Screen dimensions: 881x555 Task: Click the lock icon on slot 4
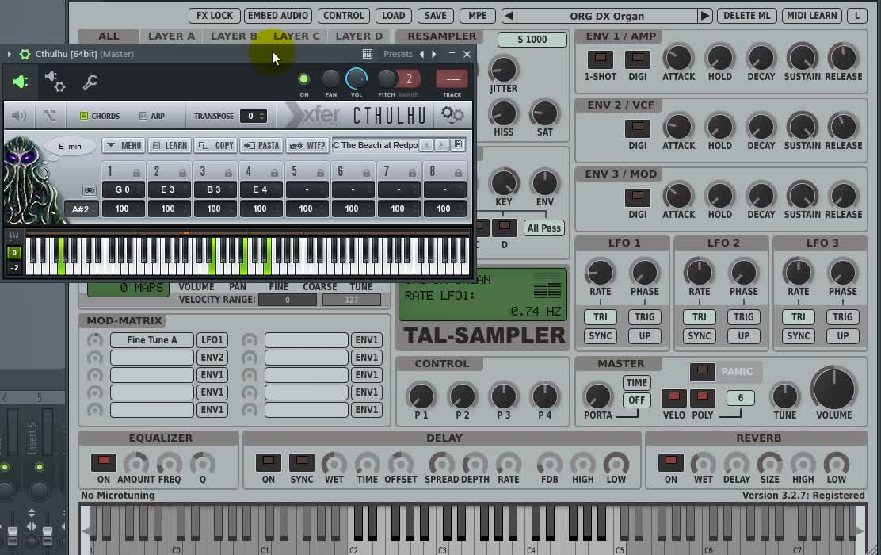pos(274,172)
